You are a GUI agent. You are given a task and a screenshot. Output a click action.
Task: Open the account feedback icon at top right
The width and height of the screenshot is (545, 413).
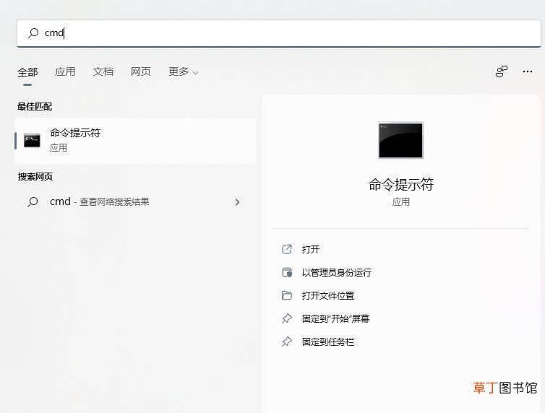point(501,71)
